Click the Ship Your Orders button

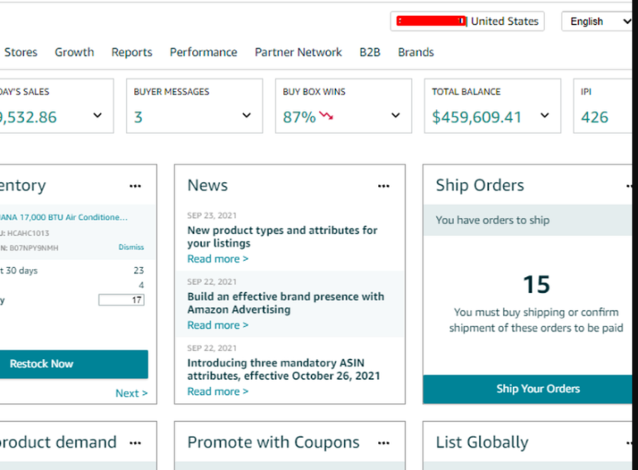(x=528, y=389)
